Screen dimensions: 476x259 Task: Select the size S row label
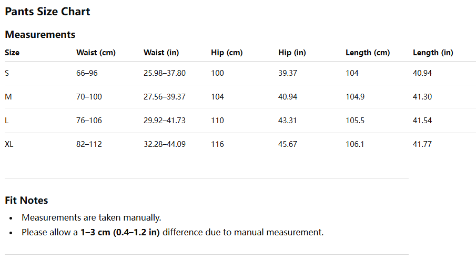pos(7,73)
